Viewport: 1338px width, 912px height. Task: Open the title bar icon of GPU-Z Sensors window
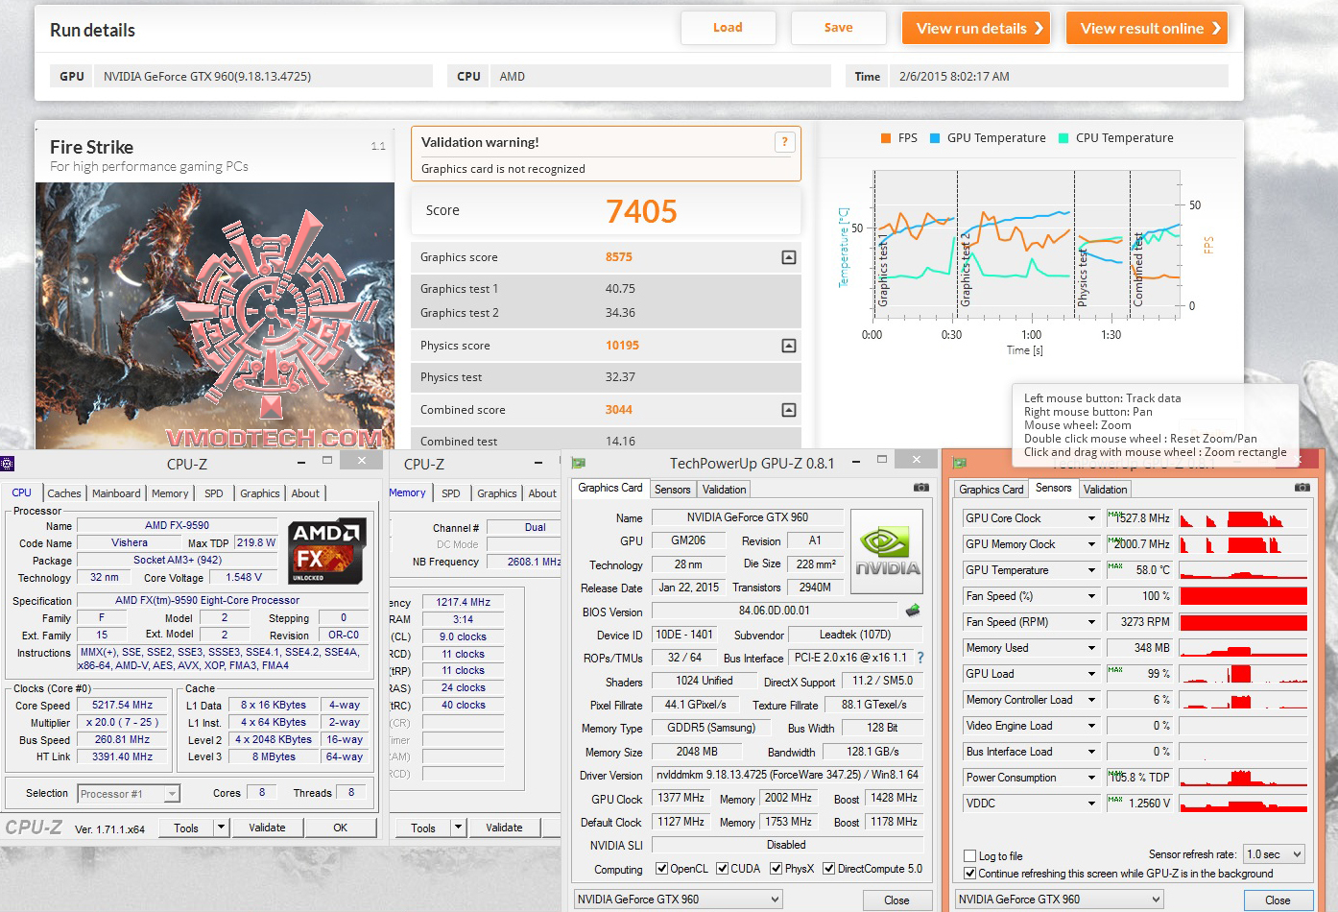[959, 463]
